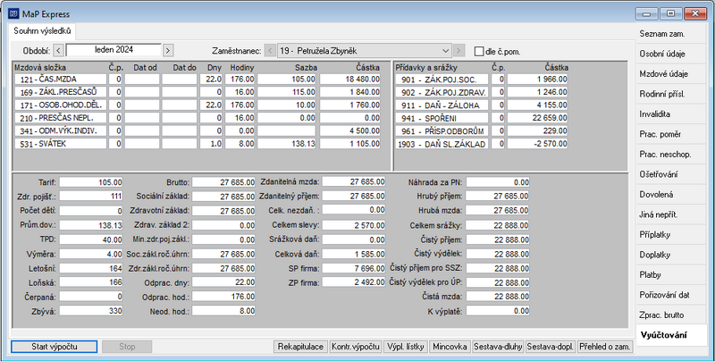This screenshot has width=715, height=361.
Task: Click the Částka value 22 659.00 for SPOŘENI
Action: point(538,118)
